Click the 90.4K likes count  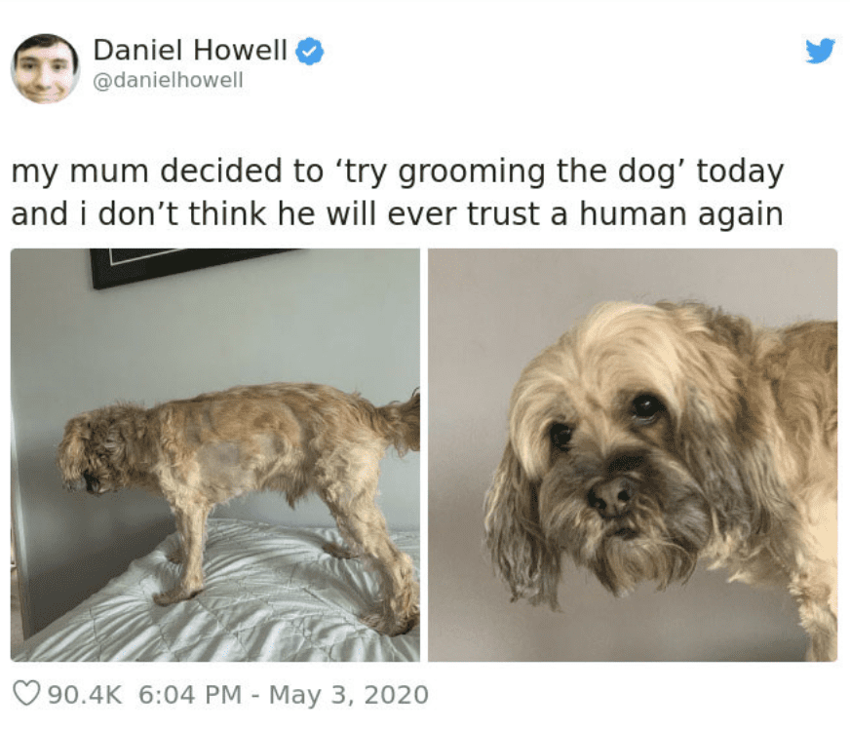tap(85, 694)
